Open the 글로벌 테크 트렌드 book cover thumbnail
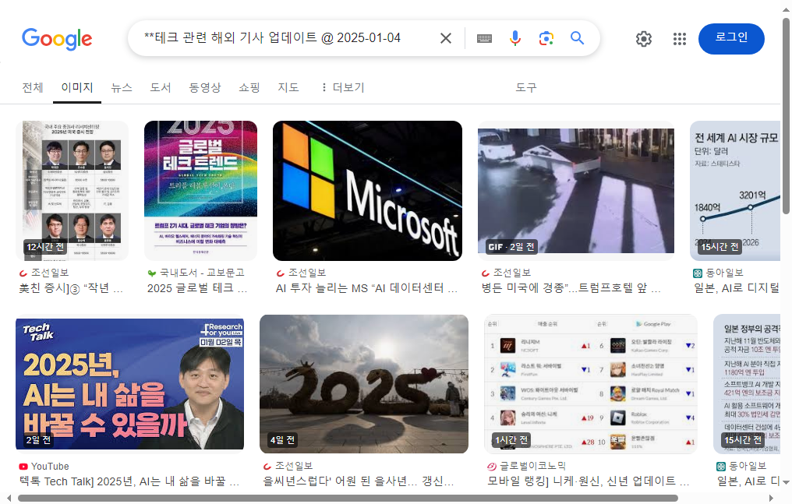Viewport: 792px width, 504px height. (200, 191)
